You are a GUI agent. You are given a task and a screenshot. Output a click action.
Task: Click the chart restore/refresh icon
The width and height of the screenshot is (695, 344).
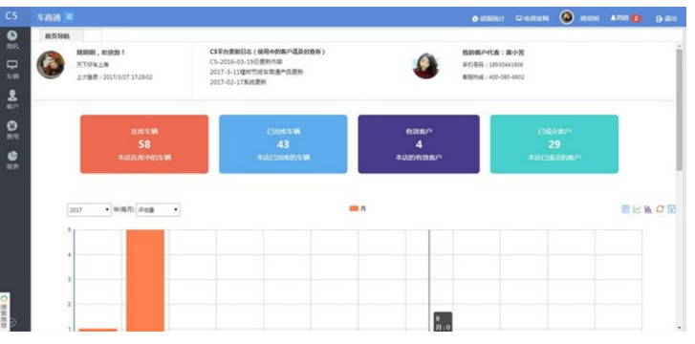click(x=660, y=209)
